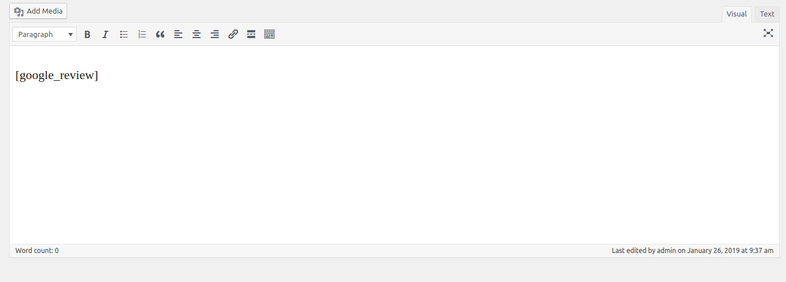
Task: Click the Add Media button
Action: 38,11
